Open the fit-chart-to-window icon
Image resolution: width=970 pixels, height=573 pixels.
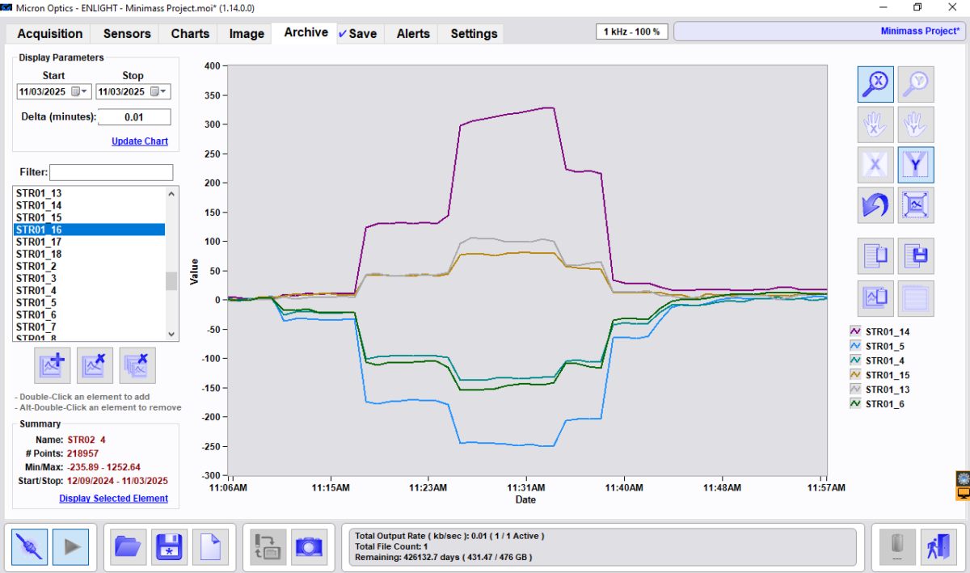click(x=916, y=204)
